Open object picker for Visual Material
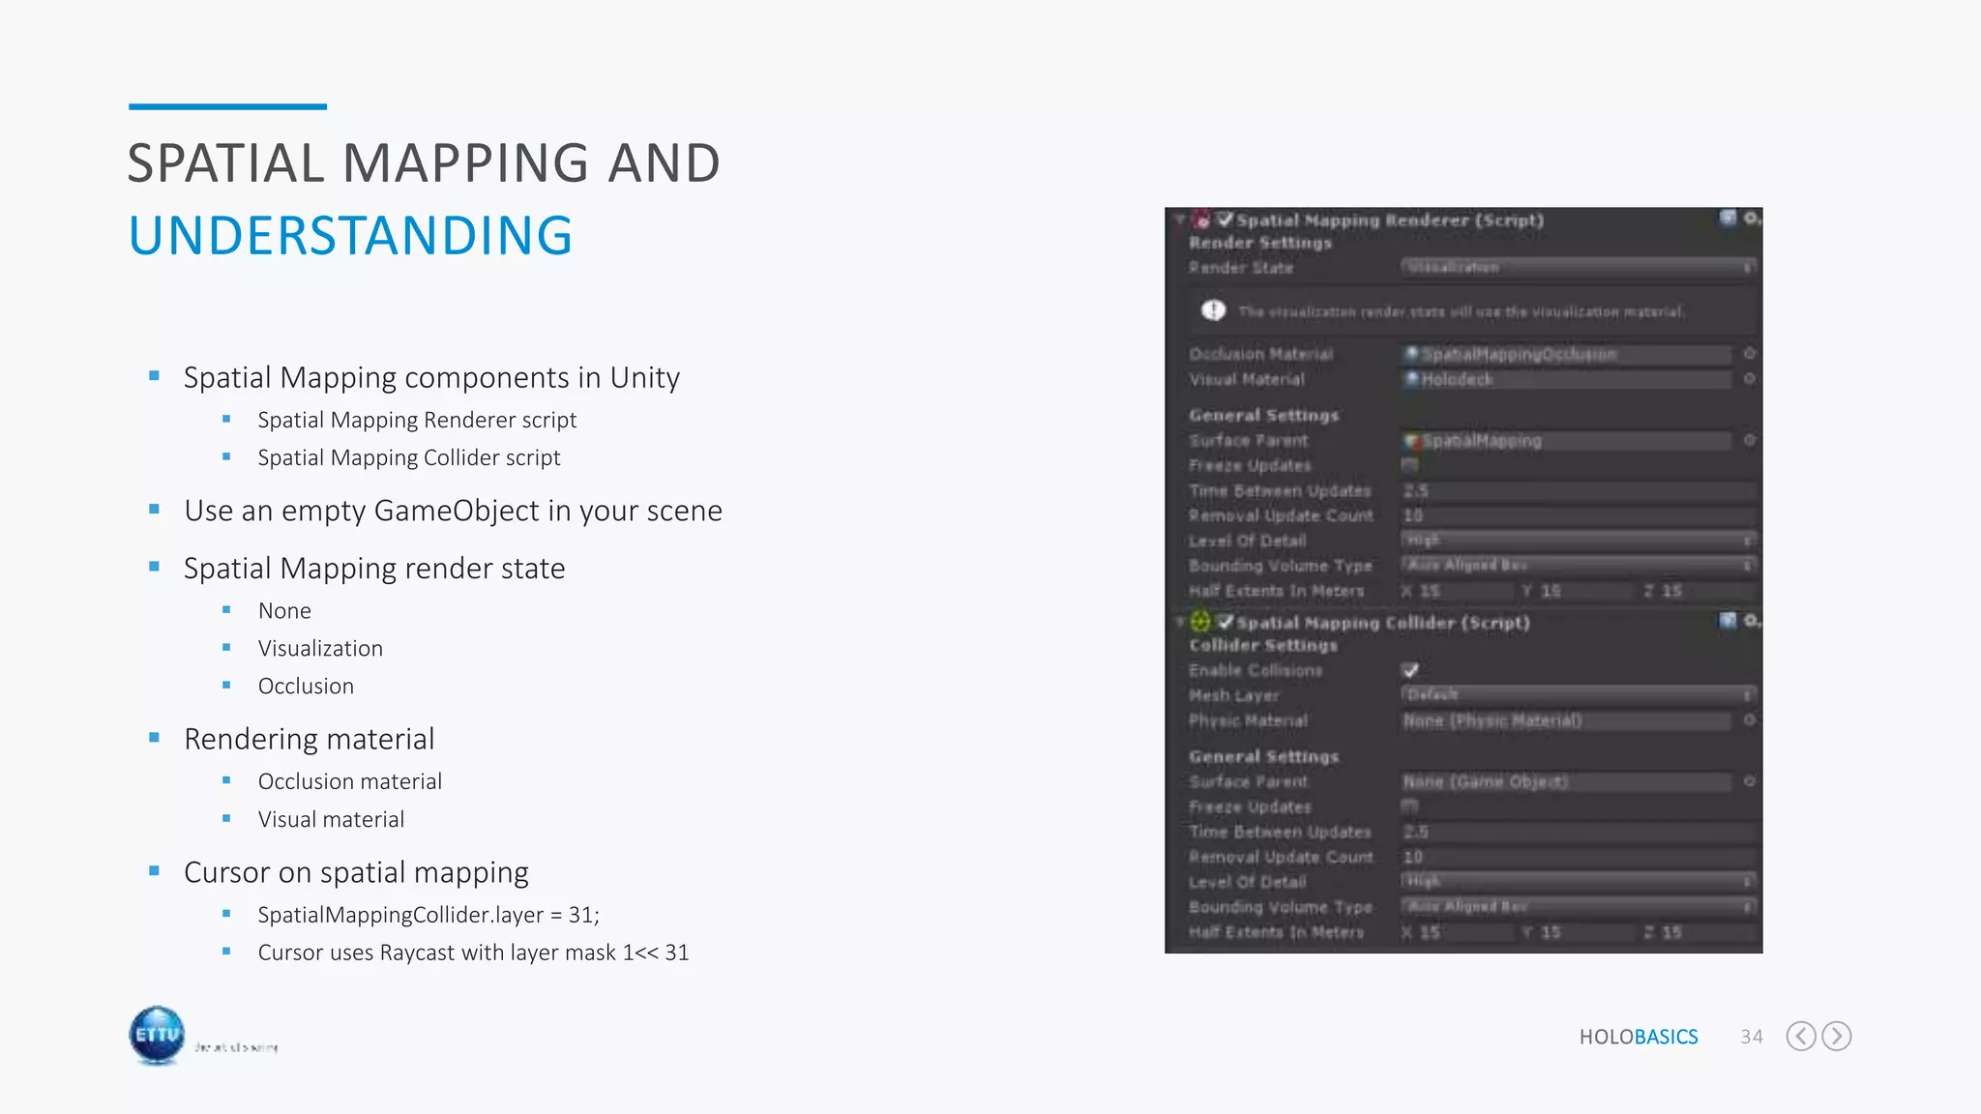This screenshot has width=1981, height=1114. (1749, 379)
